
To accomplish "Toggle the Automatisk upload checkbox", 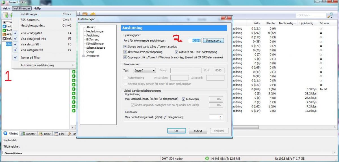I will point(184,99).
